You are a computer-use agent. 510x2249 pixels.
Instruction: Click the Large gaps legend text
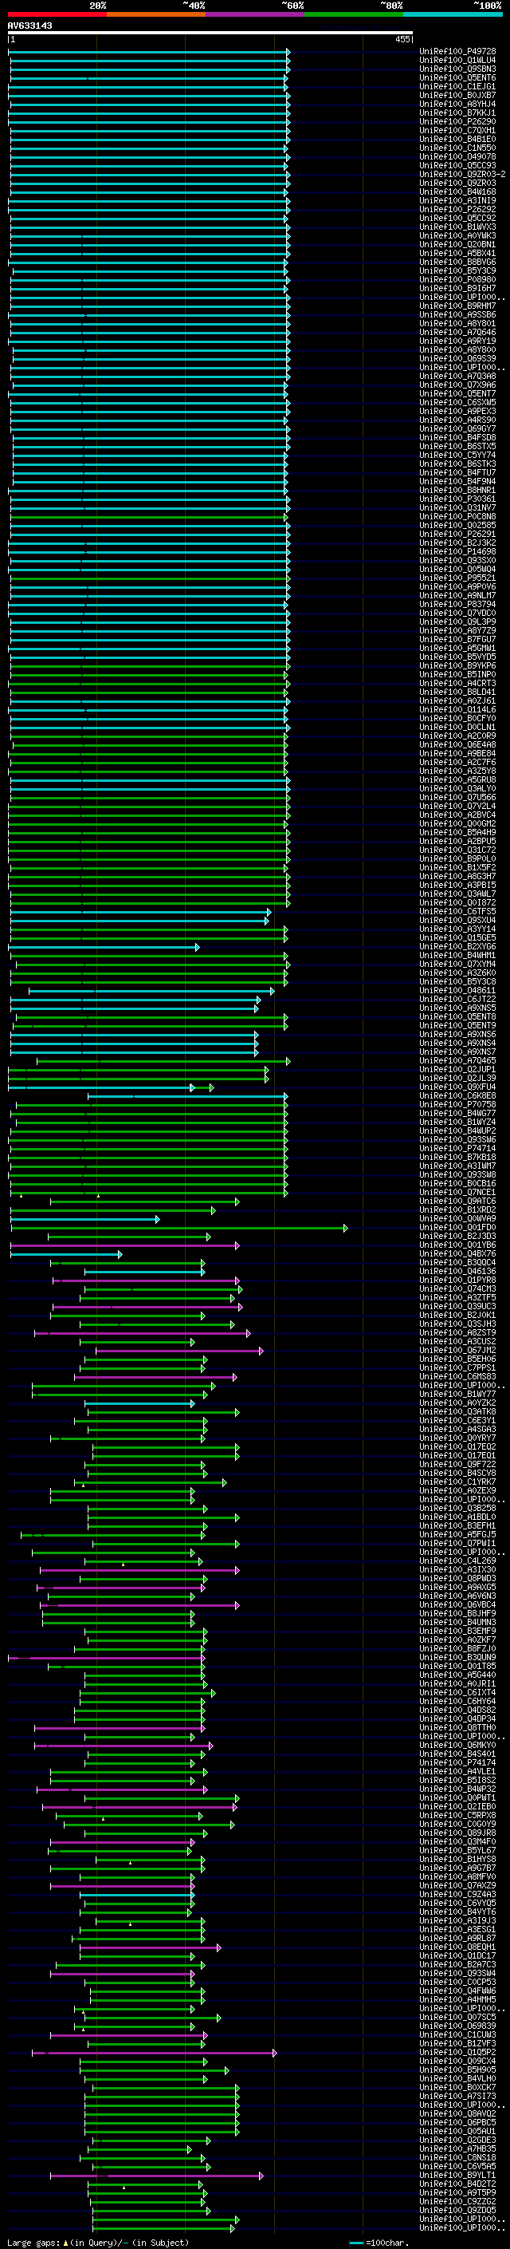click(98, 2243)
